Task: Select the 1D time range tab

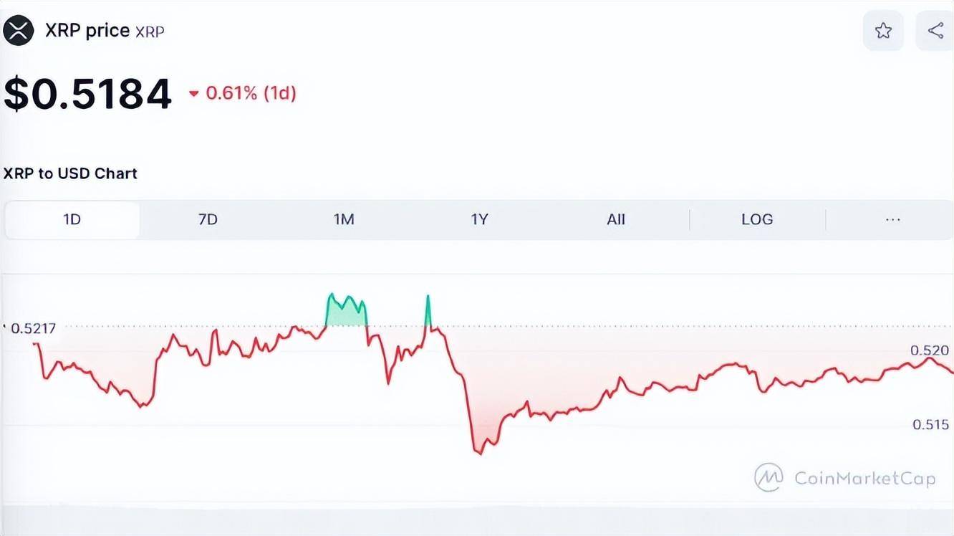Action: point(72,219)
